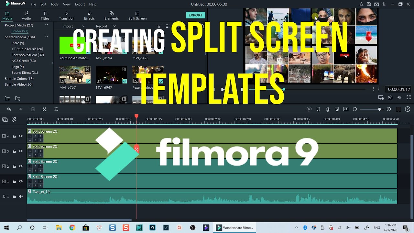This screenshot has width=414, height=233.
Task: Take a snapshot with the camera icon
Action: click(x=390, y=97)
